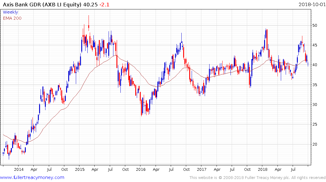The height and width of the screenshot is (182, 326).
Task: Pick the 2017 time axis marker
Action: point(202,170)
